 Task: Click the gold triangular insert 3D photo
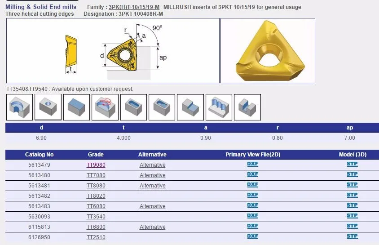click(268, 50)
